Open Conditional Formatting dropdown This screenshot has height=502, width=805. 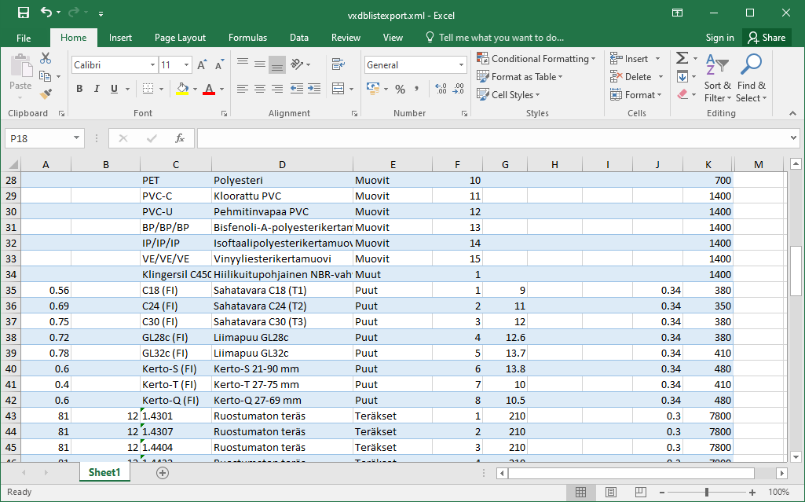(x=536, y=59)
